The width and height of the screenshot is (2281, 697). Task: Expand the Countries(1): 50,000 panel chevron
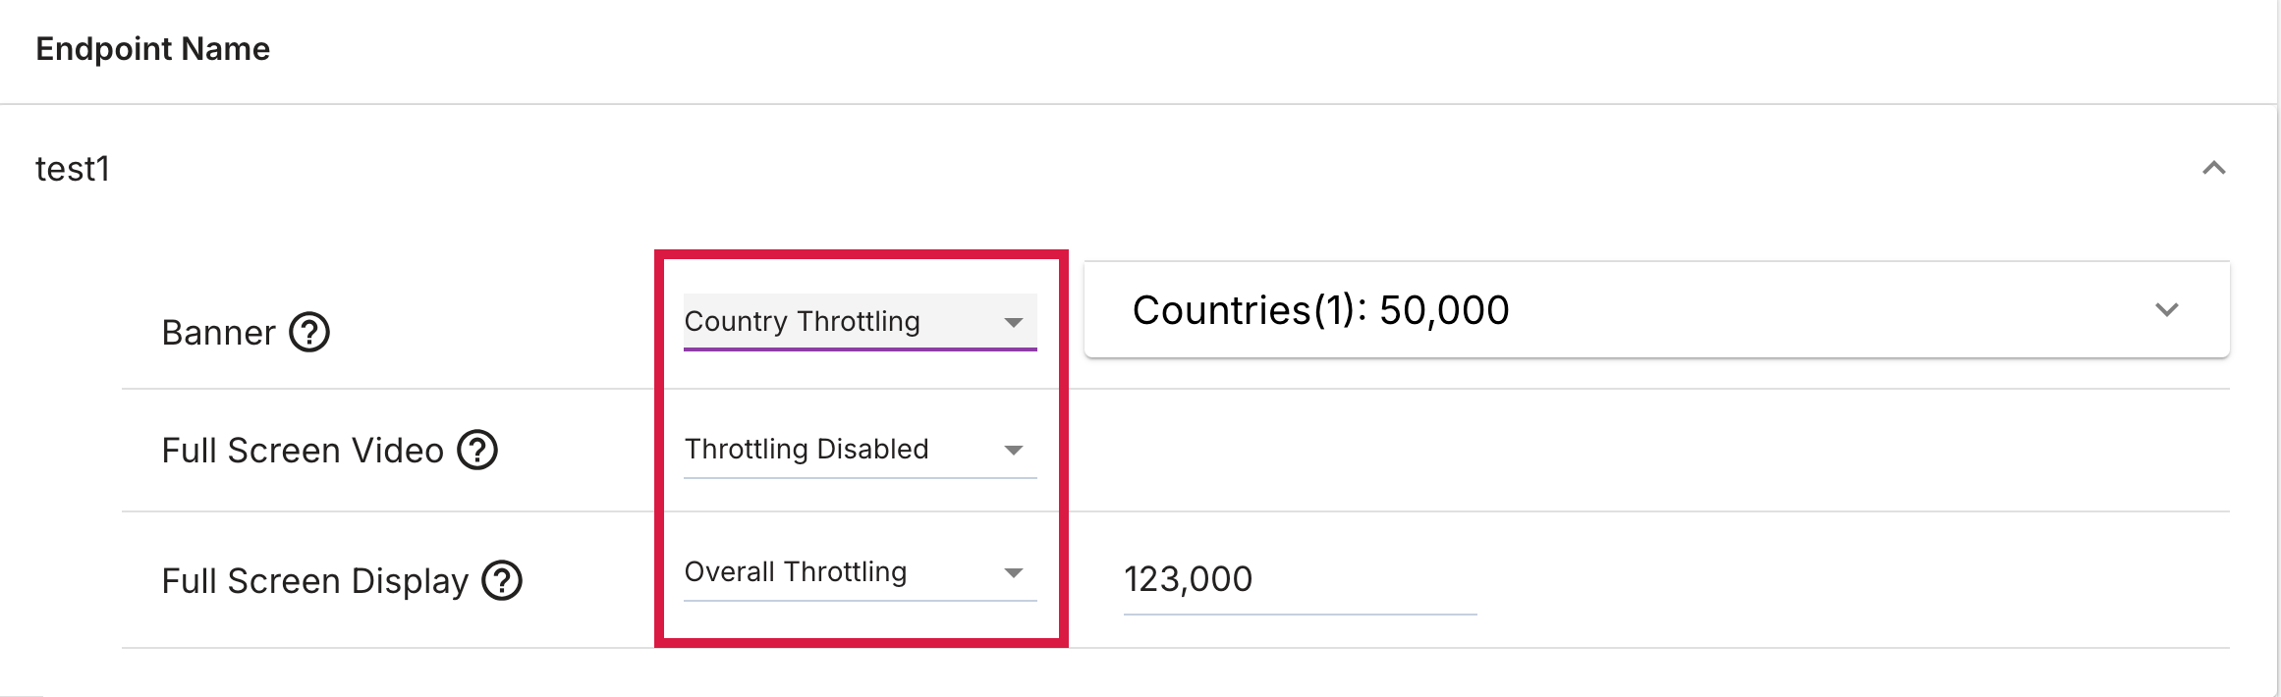(x=2166, y=310)
